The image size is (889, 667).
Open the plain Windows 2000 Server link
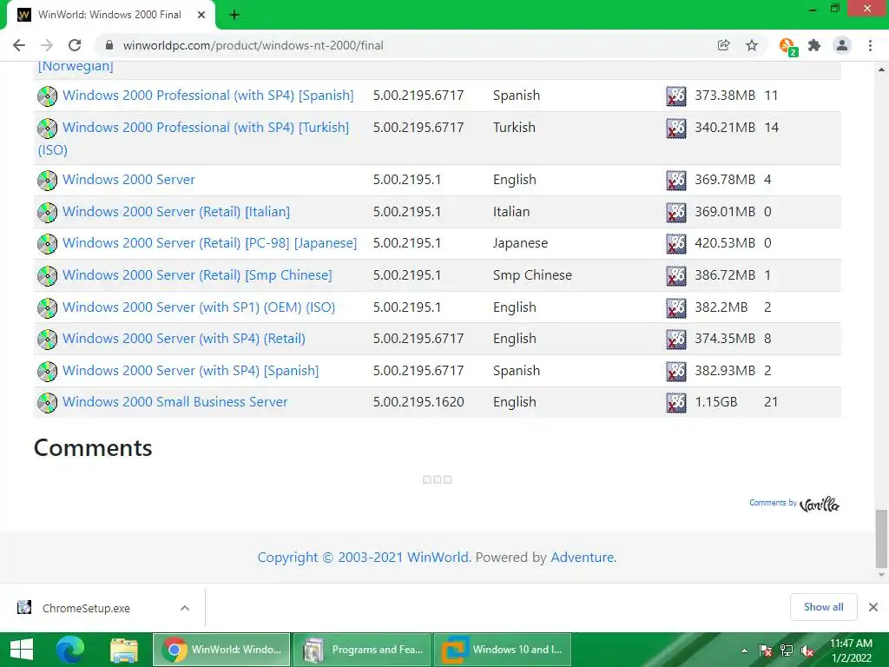(x=128, y=179)
